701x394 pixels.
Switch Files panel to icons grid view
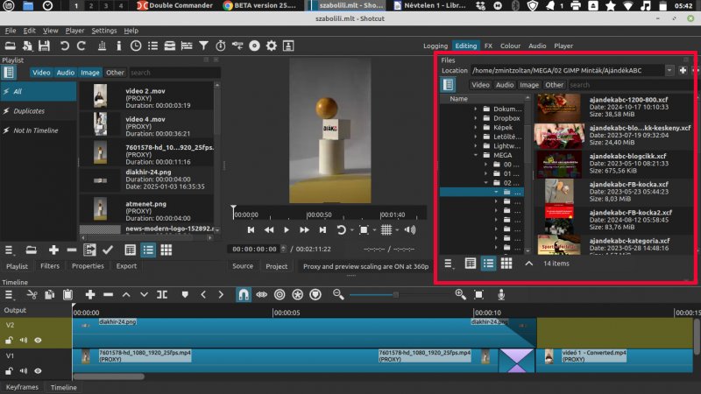(x=506, y=263)
